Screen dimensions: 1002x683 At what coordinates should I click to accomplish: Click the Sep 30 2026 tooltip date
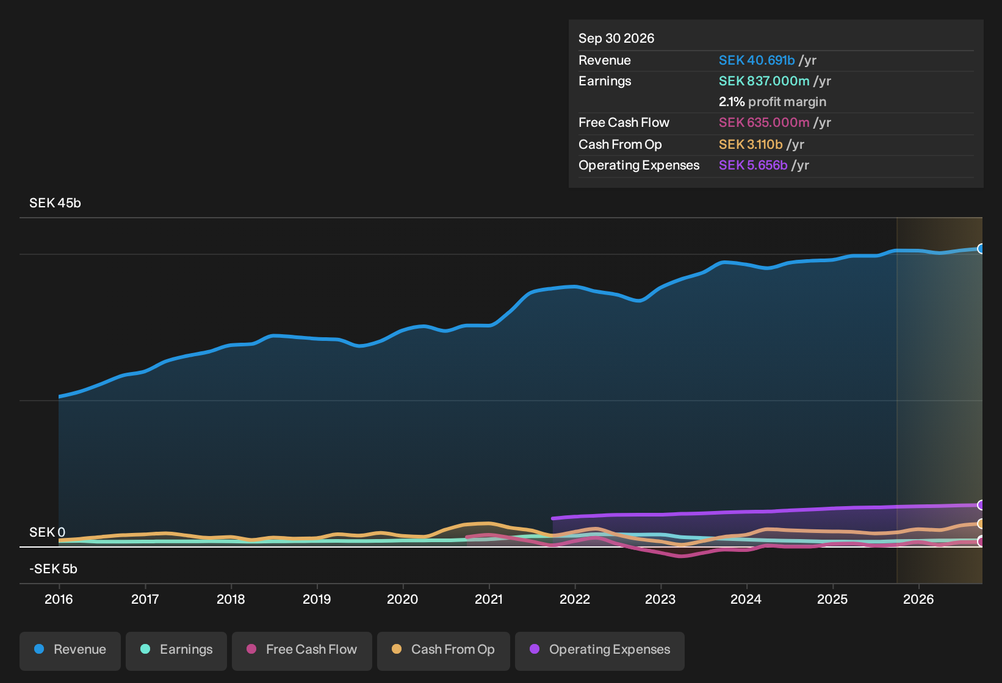coord(616,38)
